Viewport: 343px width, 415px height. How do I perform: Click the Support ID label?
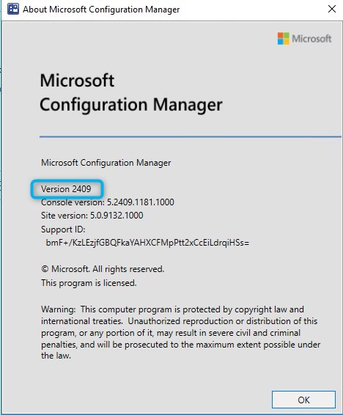pos(63,229)
